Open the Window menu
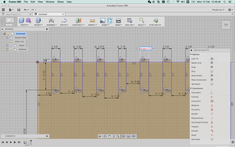 pyautogui.click(x=50, y=2)
